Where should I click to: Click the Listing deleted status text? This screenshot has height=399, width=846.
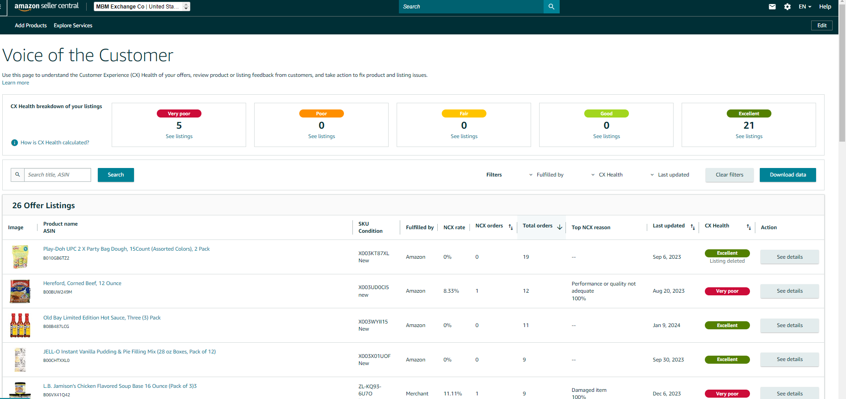click(727, 261)
